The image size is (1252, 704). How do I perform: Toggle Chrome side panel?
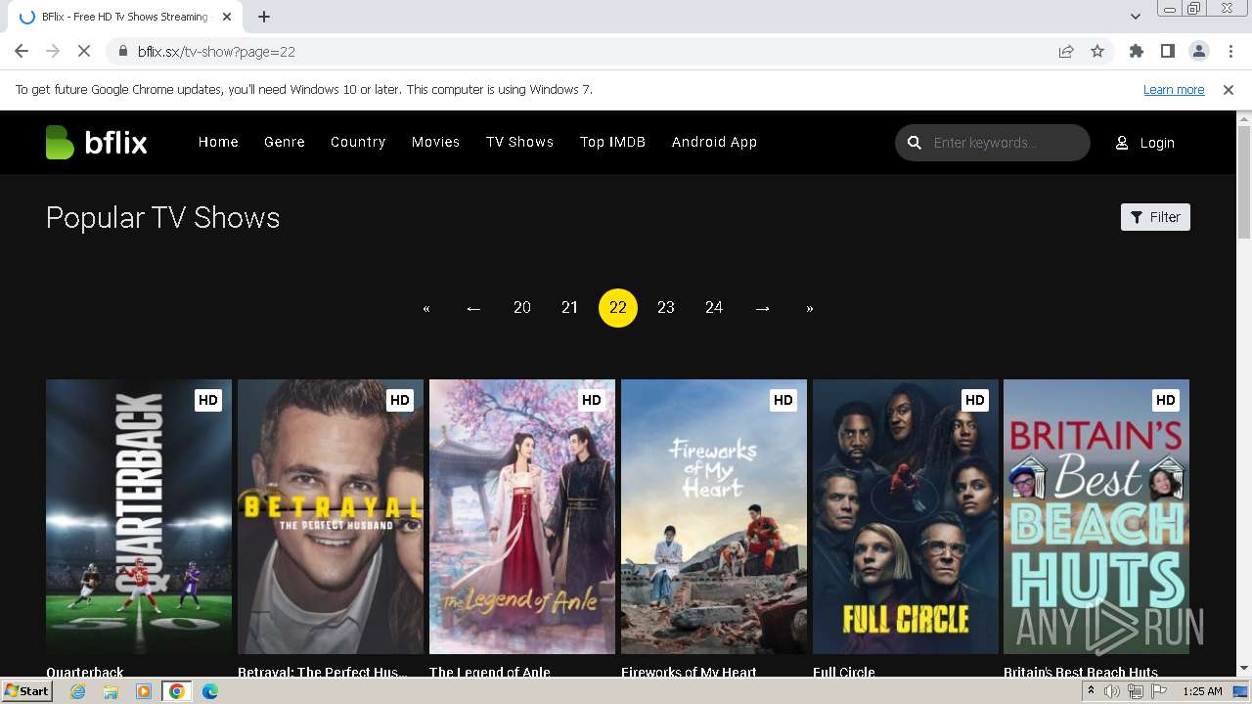click(x=1168, y=52)
